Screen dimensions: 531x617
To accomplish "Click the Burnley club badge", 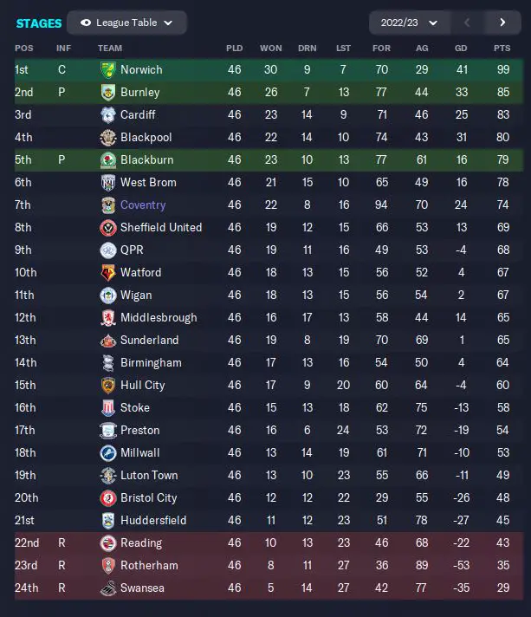I will (x=107, y=93).
